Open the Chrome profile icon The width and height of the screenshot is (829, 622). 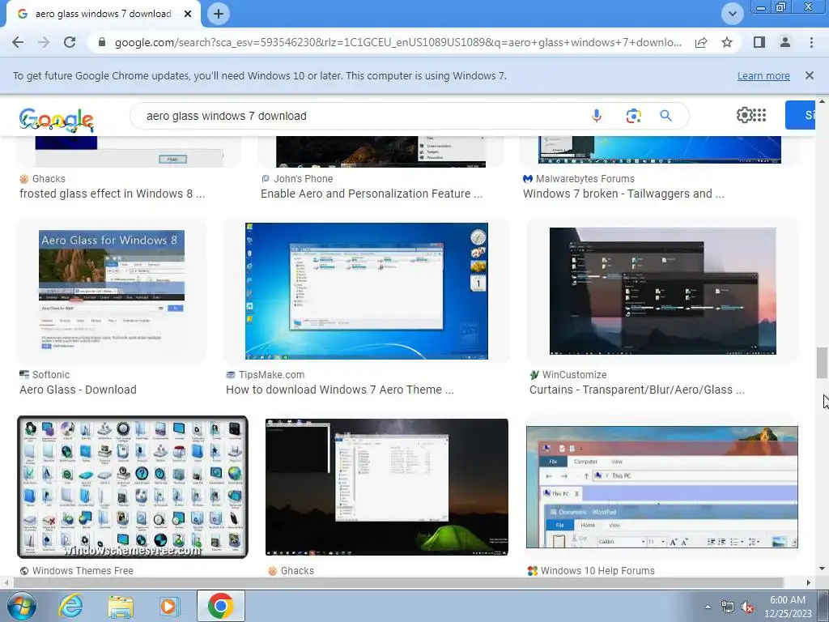coord(785,42)
